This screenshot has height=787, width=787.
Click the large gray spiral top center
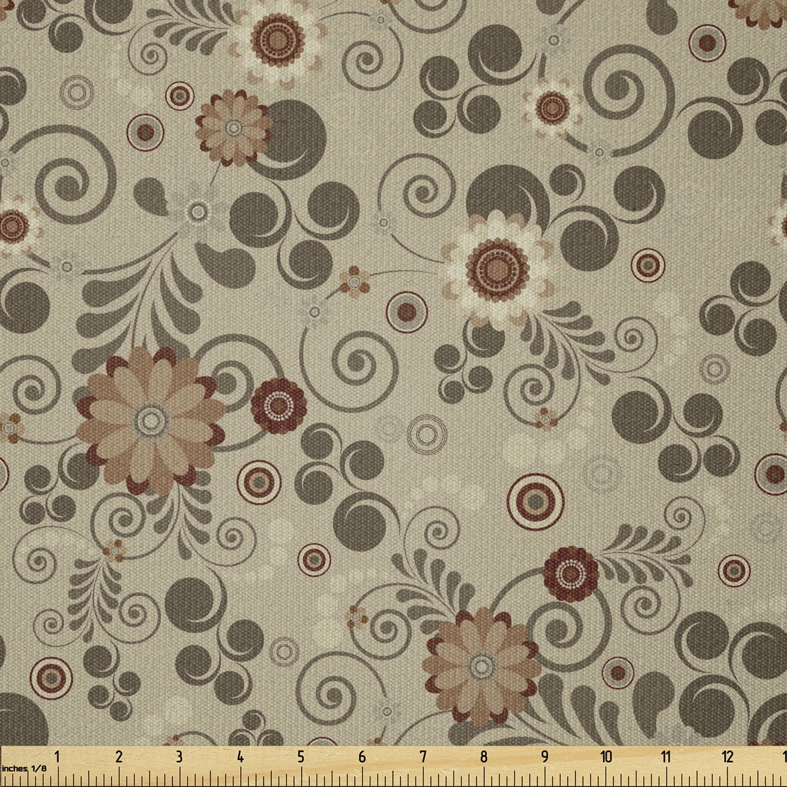pos(367,63)
